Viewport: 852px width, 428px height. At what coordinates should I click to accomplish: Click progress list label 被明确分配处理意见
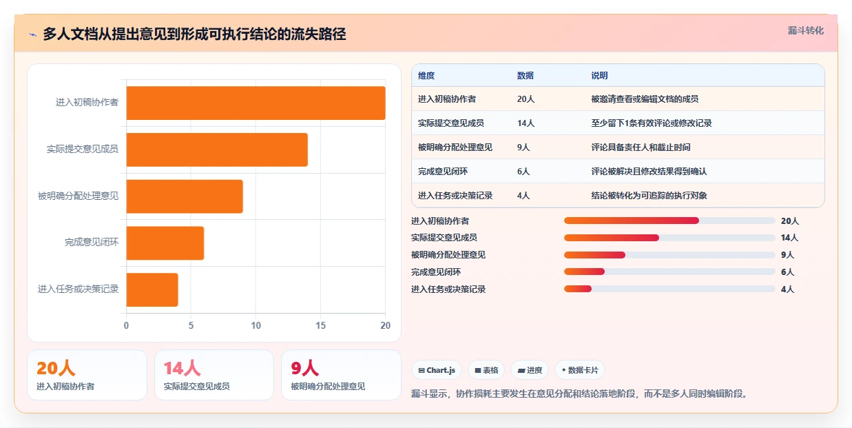[x=448, y=255]
